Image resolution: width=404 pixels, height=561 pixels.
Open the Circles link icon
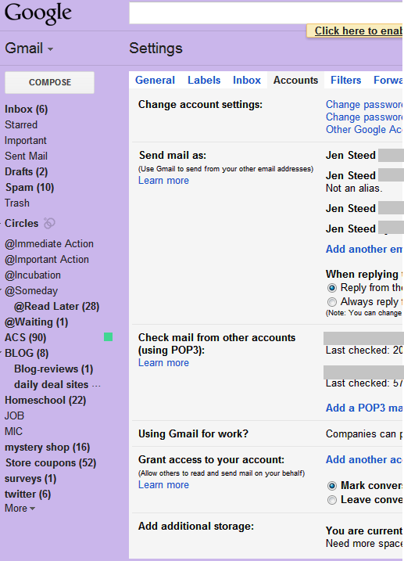click(49, 223)
